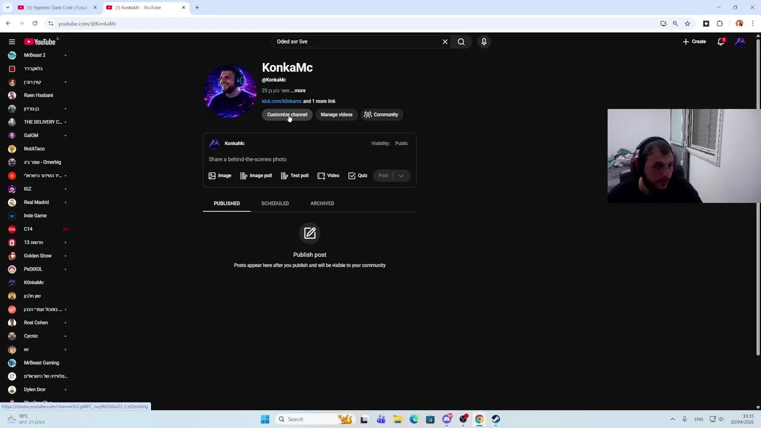This screenshot has height=428, width=761.
Task: Click the magnifier search button
Action: (x=461, y=42)
